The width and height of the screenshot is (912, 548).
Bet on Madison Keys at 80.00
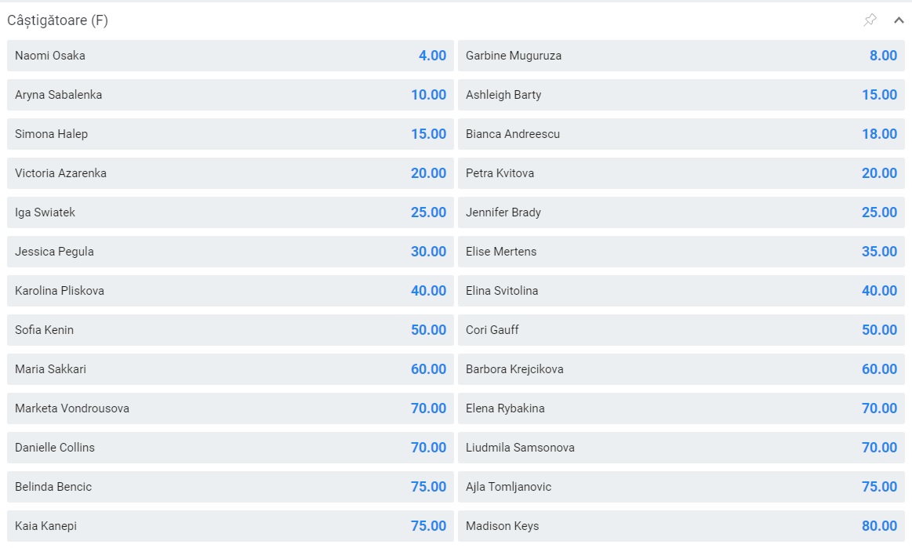[681, 526]
